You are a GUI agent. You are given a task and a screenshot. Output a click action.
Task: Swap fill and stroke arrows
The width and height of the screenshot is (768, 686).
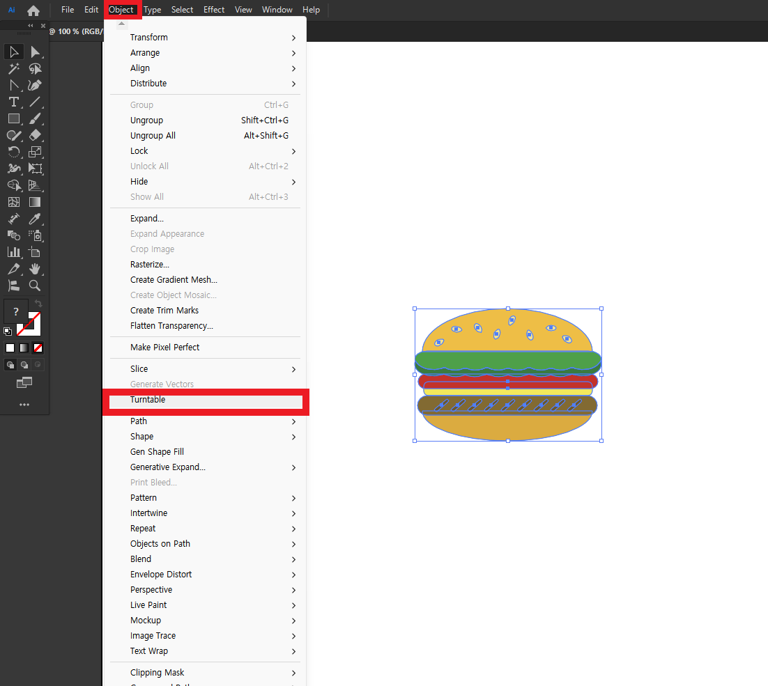[38, 304]
